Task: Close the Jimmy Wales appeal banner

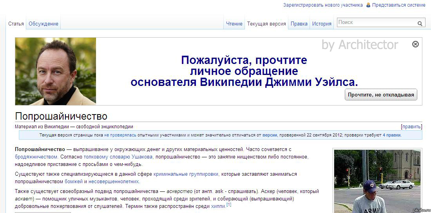Action: 415,44
